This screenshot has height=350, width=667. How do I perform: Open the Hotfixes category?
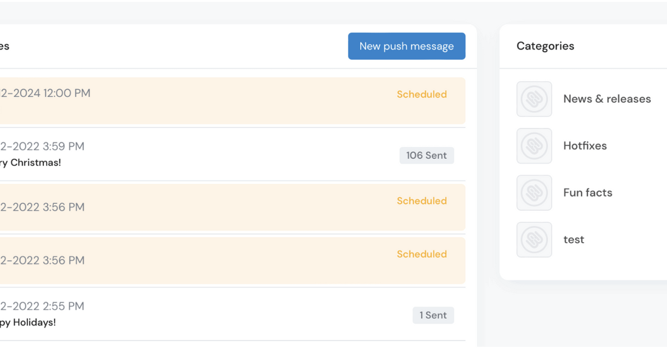pyautogui.click(x=585, y=146)
